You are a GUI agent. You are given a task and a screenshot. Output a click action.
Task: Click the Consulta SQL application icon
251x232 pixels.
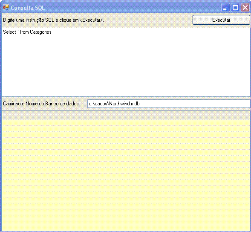click(6, 7)
